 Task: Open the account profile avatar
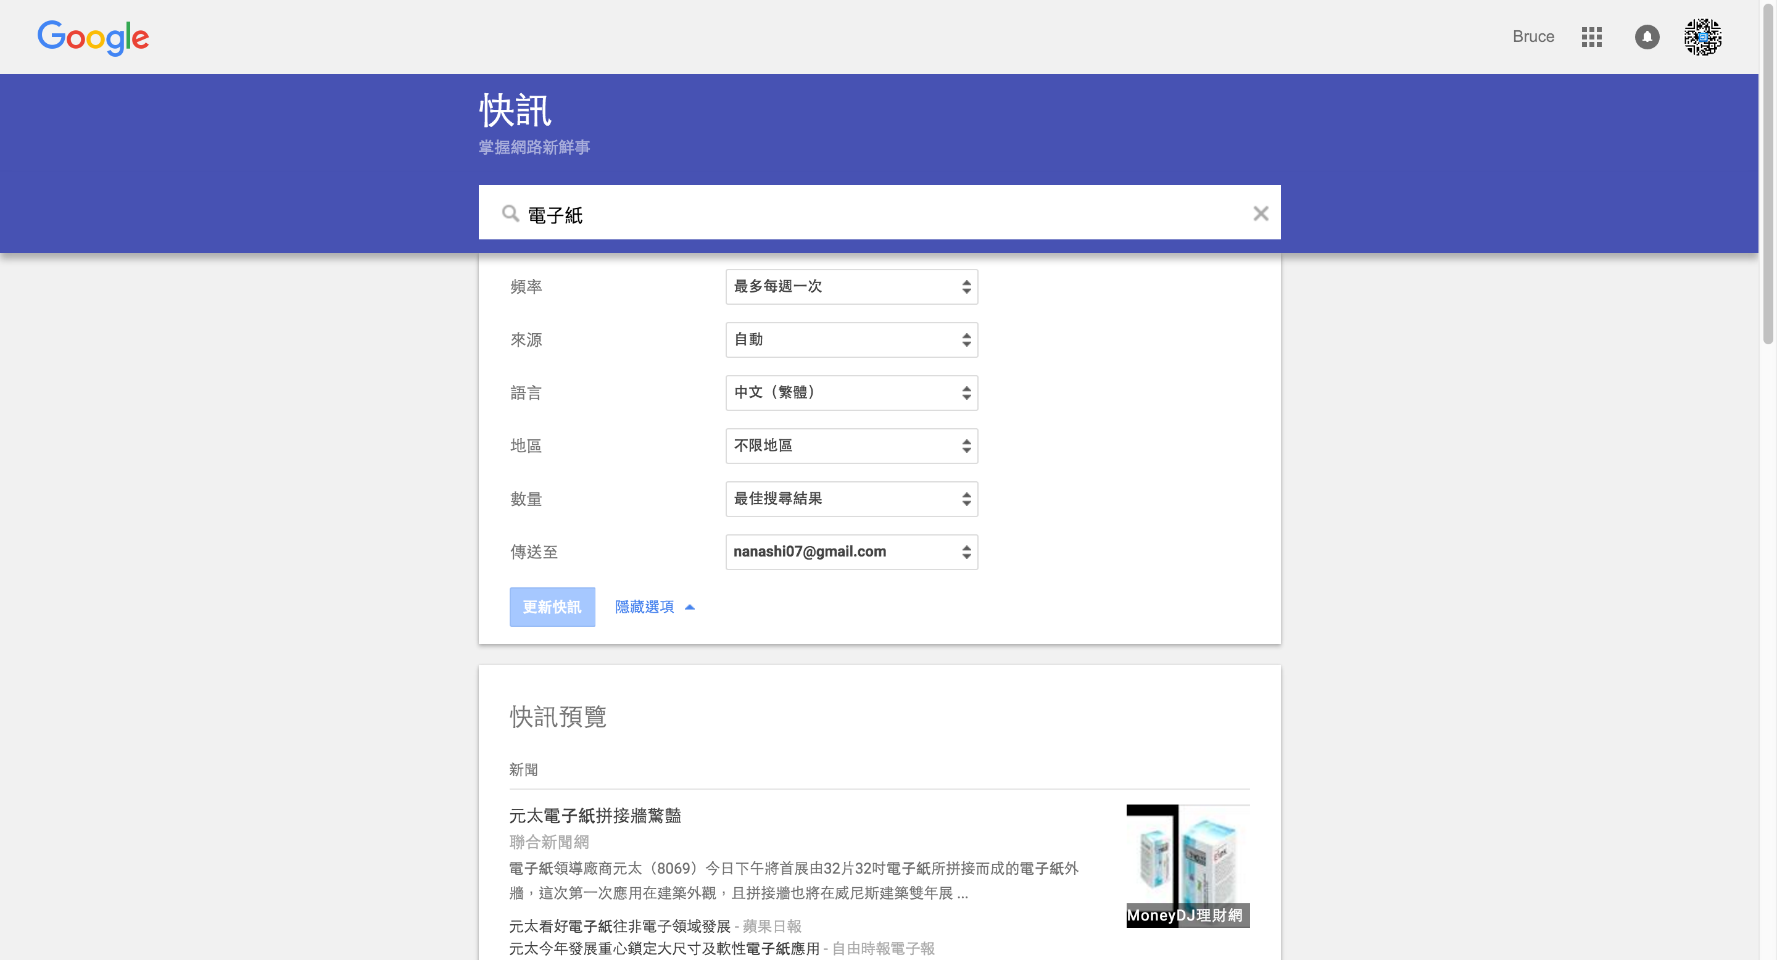pyautogui.click(x=1702, y=37)
